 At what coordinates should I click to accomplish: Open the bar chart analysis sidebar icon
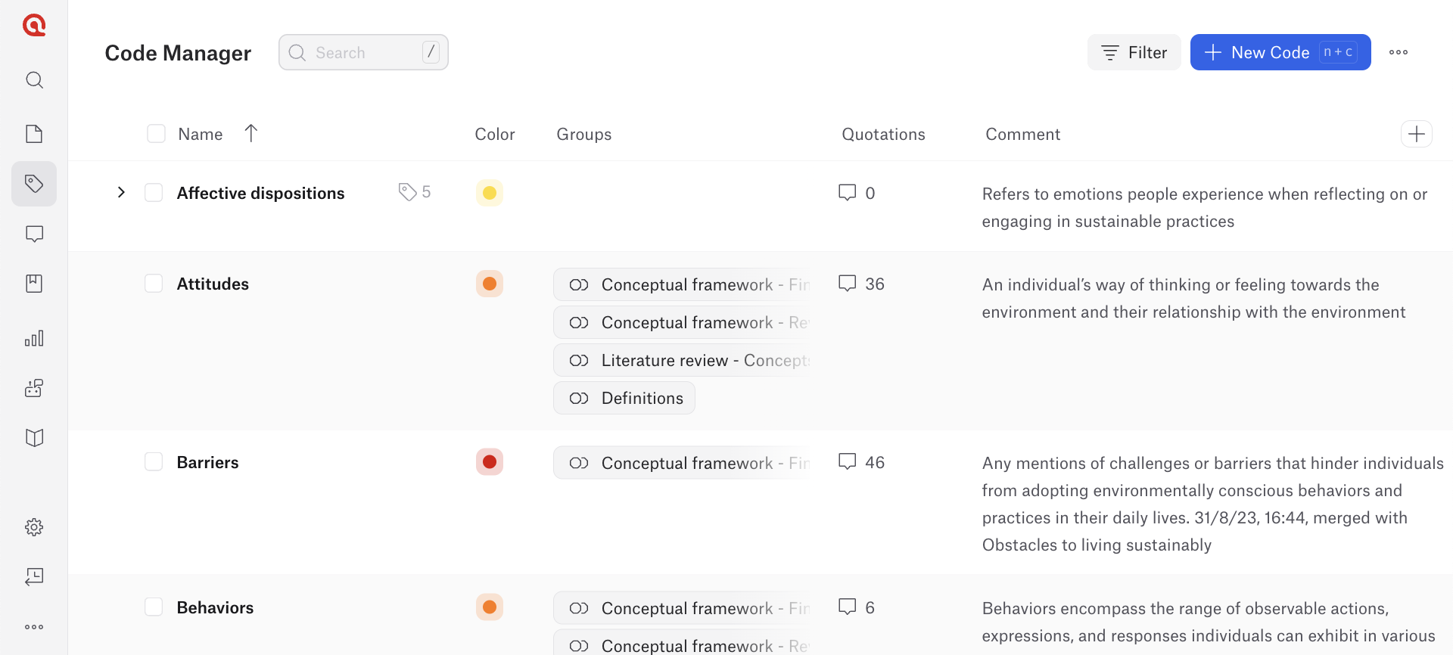34,338
